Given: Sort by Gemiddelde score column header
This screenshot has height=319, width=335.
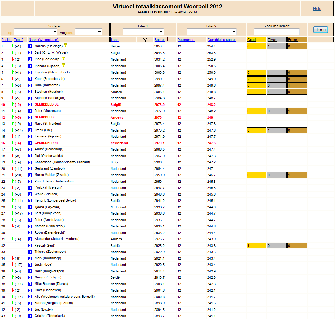Looking at the screenshot, I should click(x=222, y=40).
